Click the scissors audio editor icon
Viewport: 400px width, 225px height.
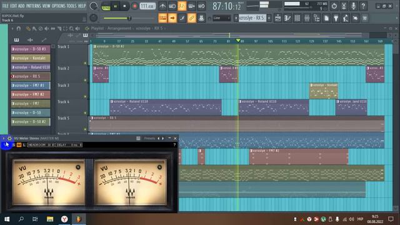pos(344,6)
